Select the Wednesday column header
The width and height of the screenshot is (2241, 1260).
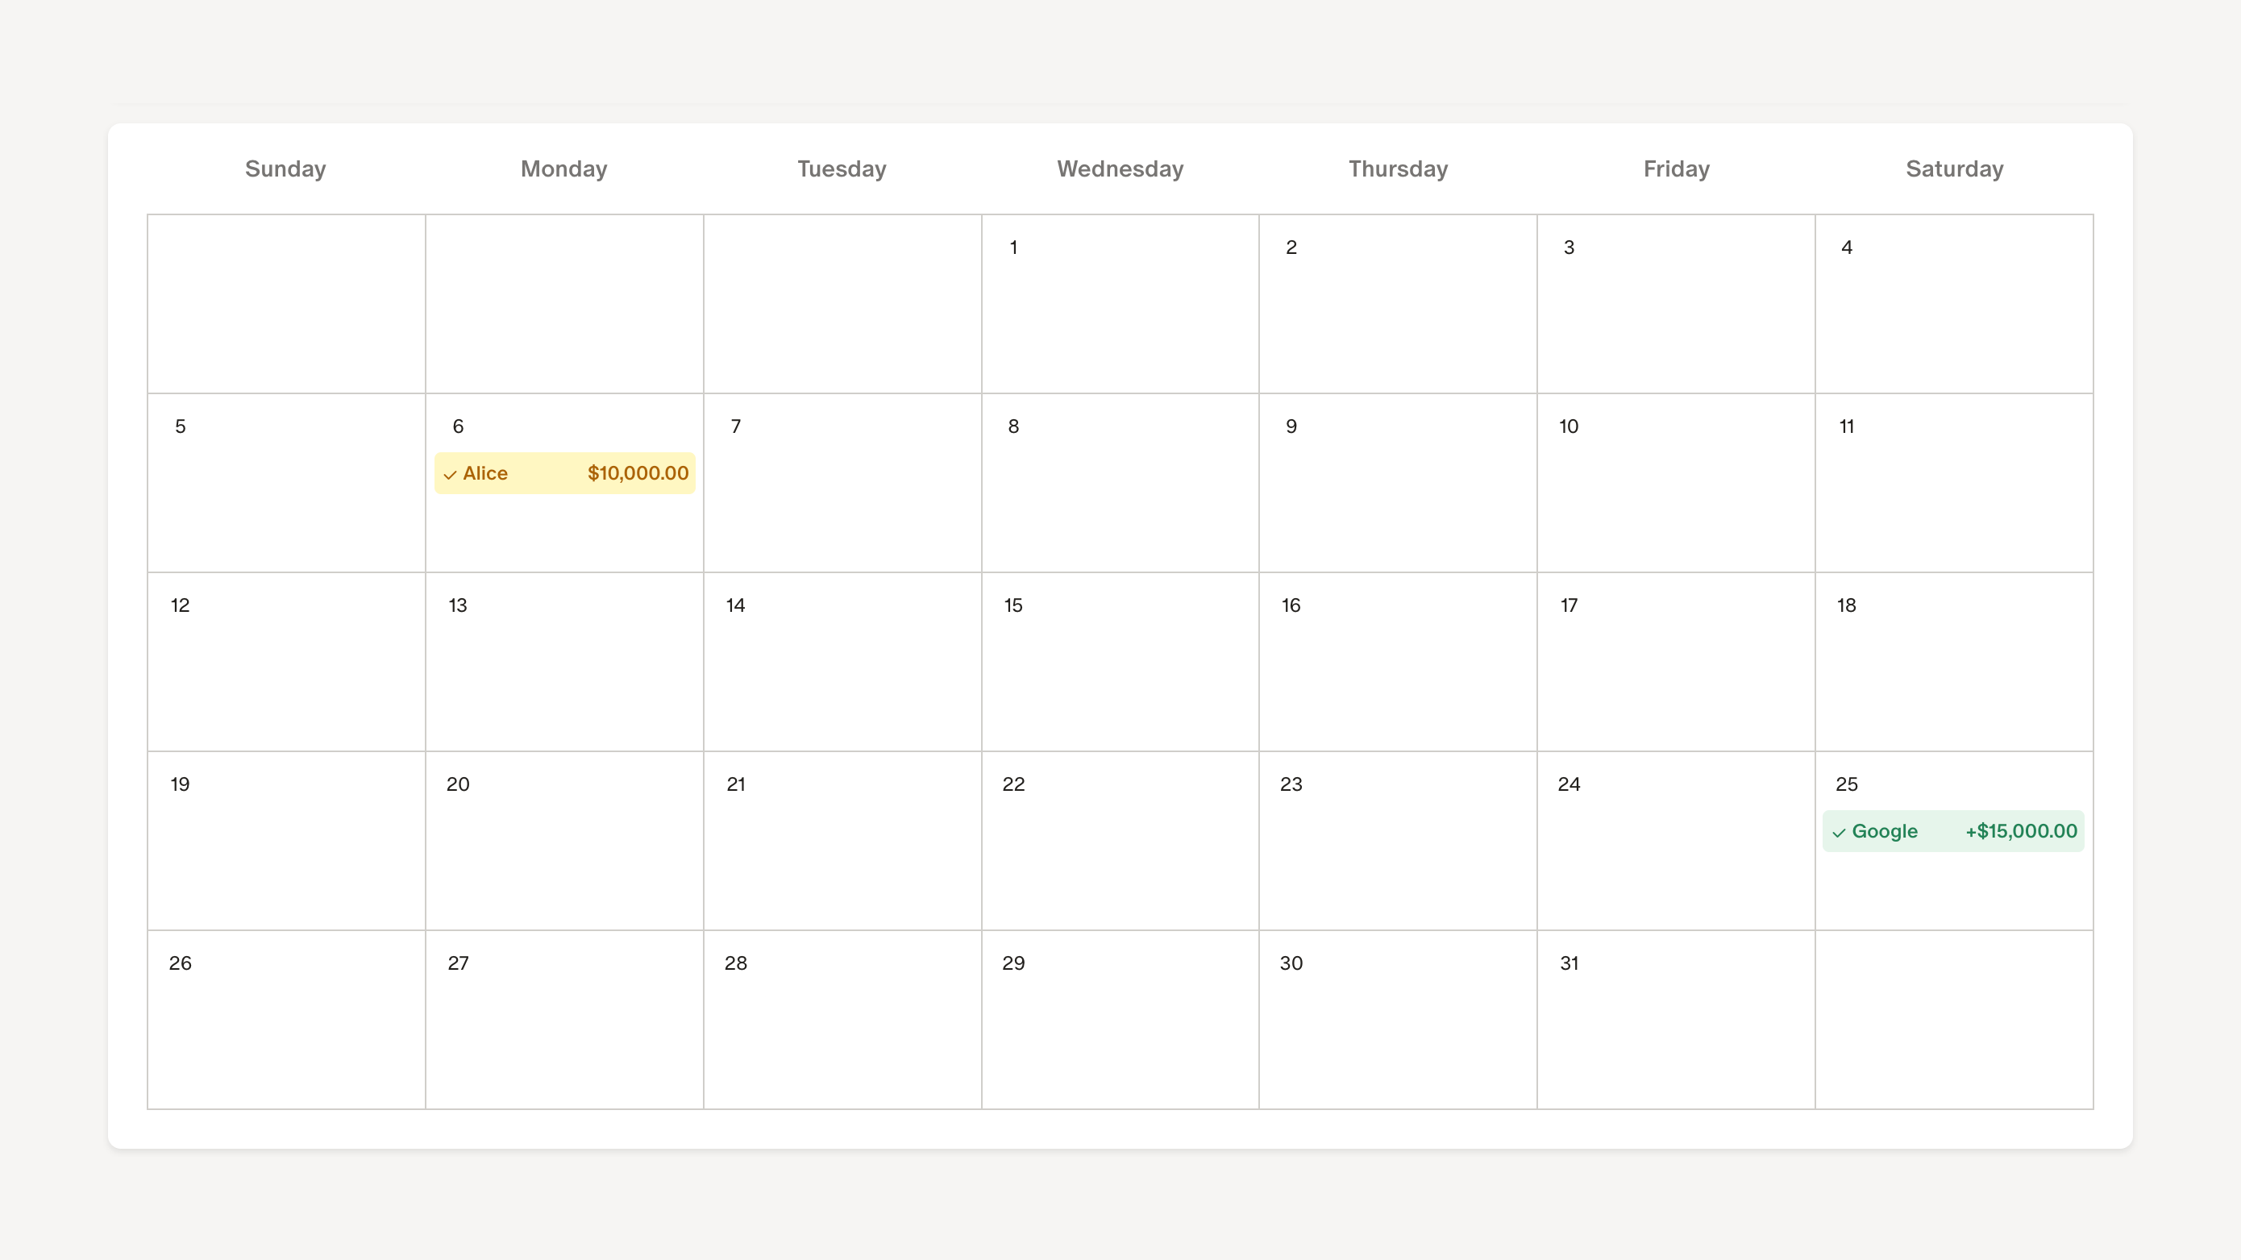pyautogui.click(x=1120, y=168)
